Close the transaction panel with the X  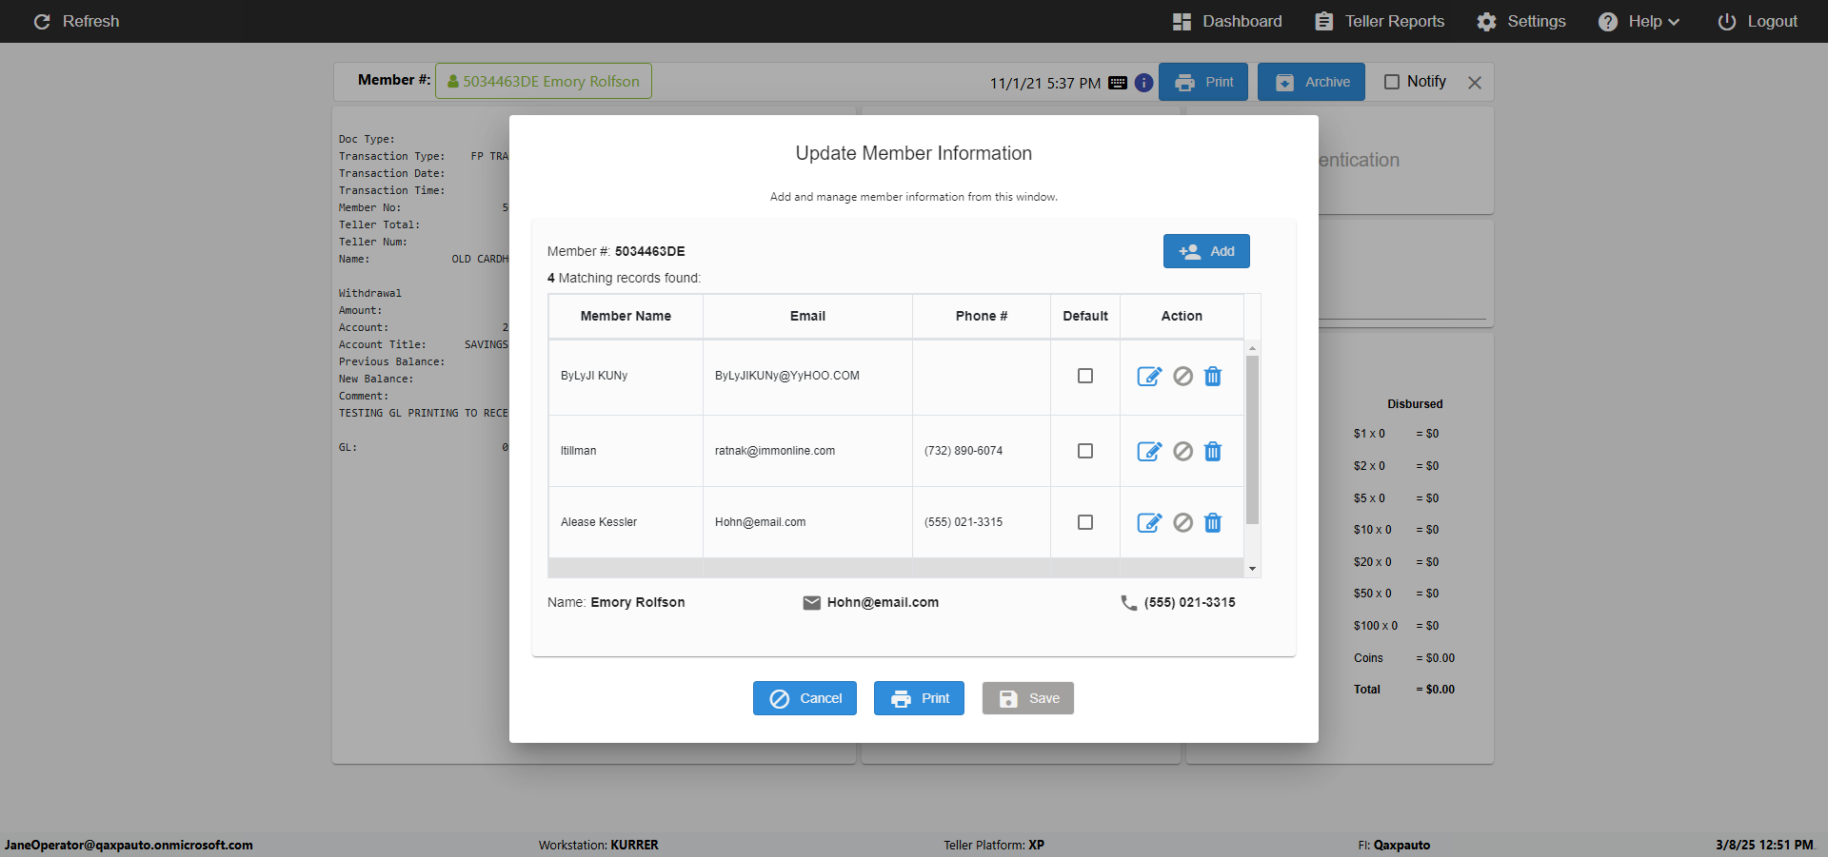pyautogui.click(x=1475, y=83)
